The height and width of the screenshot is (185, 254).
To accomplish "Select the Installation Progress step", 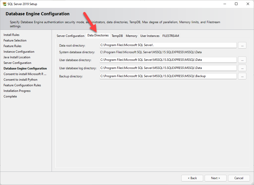I will pos(17,91).
